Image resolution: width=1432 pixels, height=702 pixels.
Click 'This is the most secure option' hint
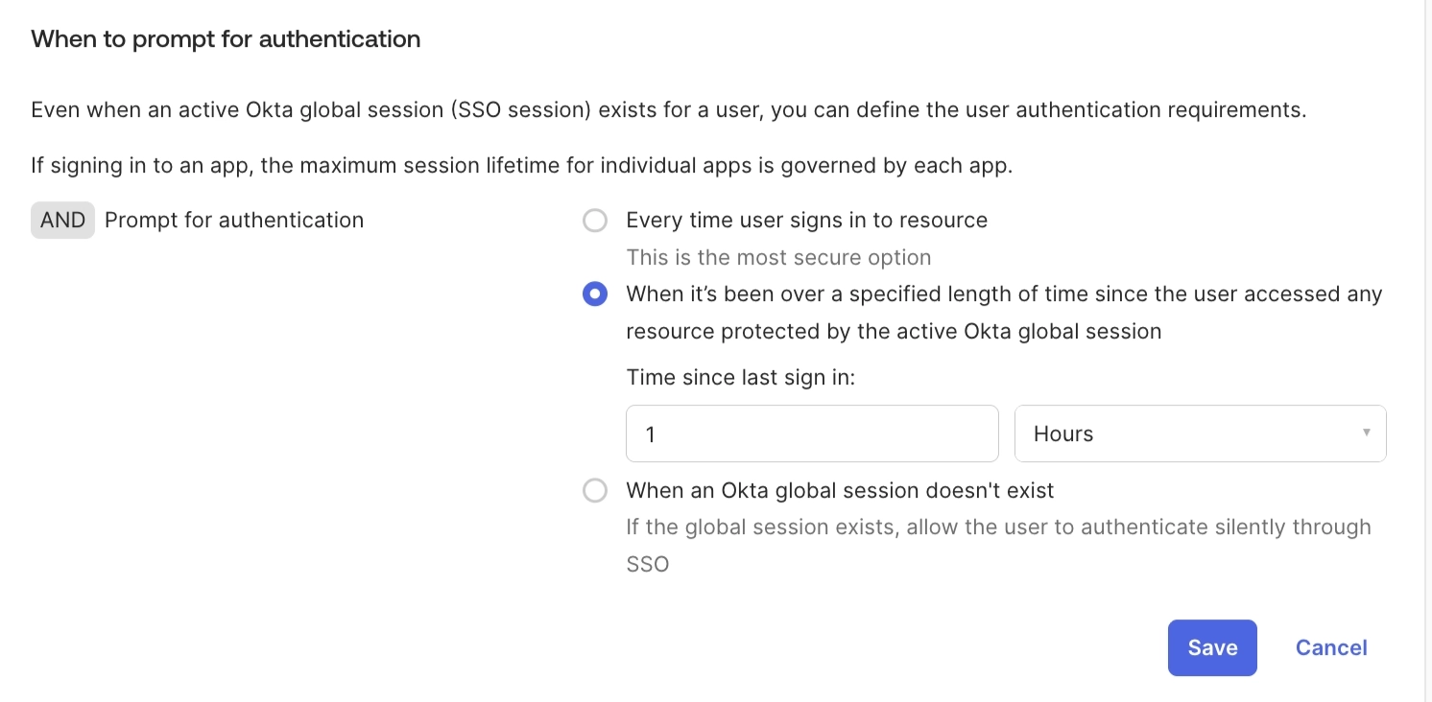(x=778, y=257)
